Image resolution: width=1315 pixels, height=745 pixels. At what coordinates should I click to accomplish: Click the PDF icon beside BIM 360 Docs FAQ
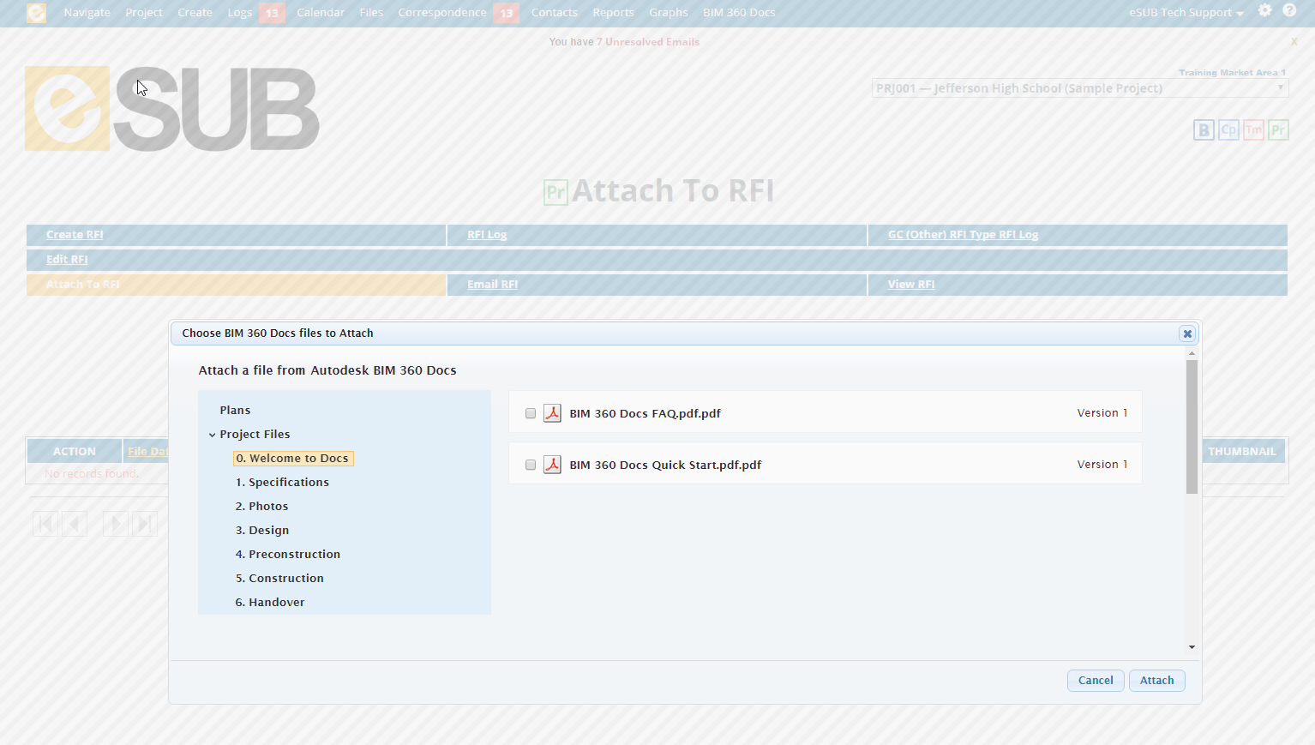pyautogui.click(x=552, y=412)
